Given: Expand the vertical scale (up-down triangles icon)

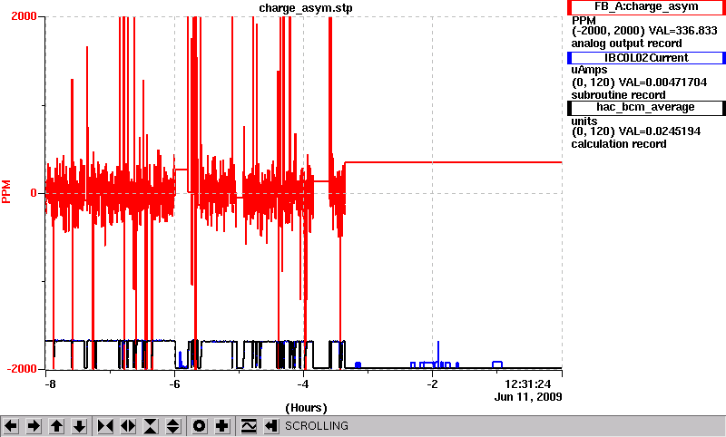Looking at the screenshot, I should click(x=173, y=426).
